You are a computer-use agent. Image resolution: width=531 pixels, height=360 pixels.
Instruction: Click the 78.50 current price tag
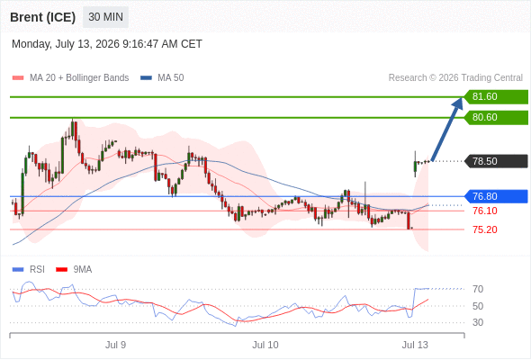point(496,161)
